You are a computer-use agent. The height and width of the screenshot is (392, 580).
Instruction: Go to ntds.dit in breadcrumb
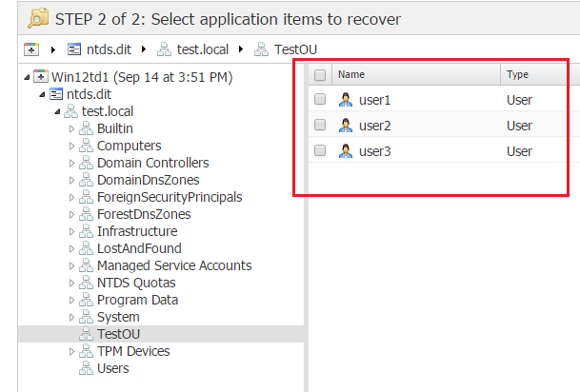[x=99, y=48]
